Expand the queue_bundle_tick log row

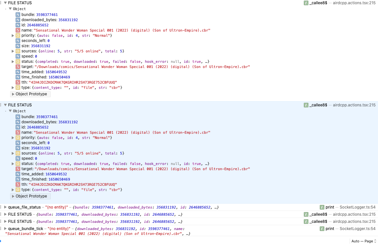[x=5, y=229]
